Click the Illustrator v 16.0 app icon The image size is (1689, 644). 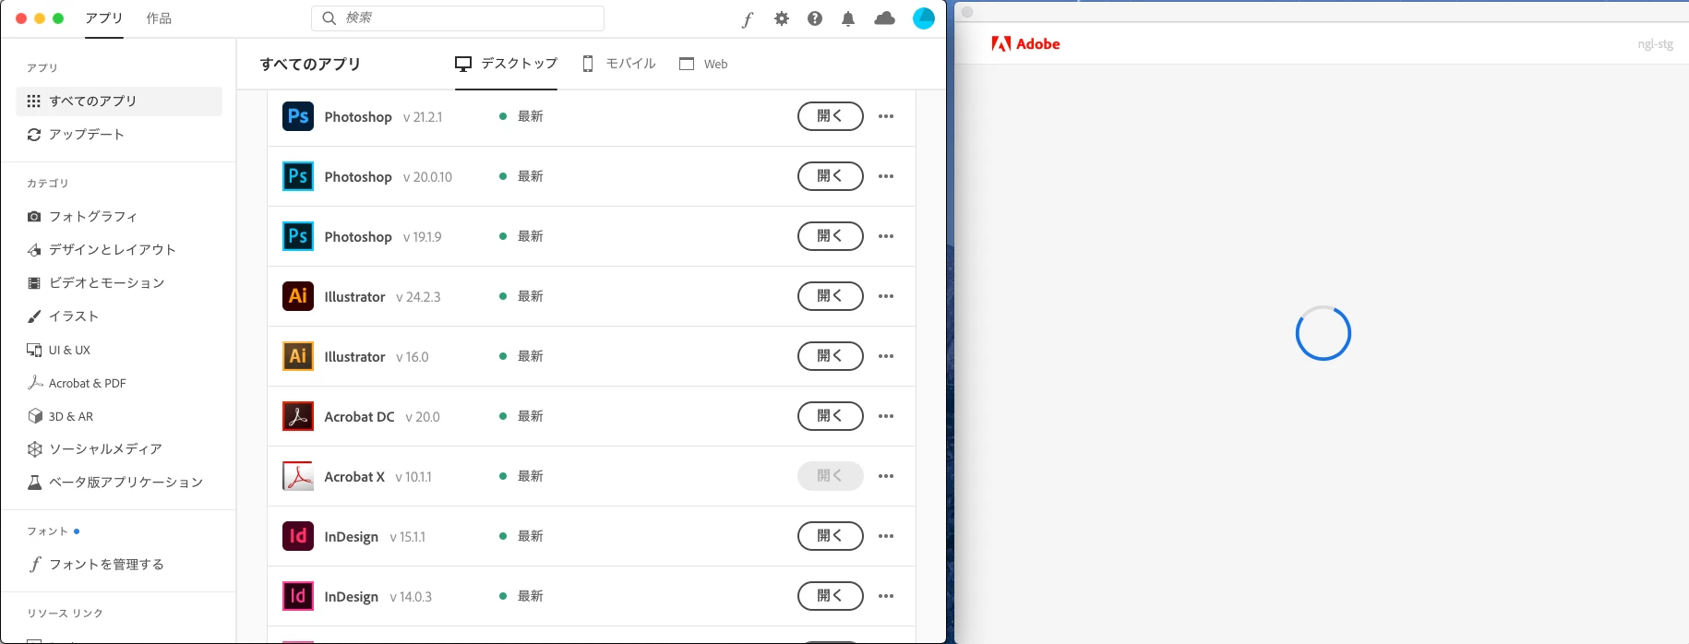click(298, 356)
